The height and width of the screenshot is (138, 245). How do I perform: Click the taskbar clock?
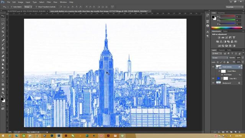238,136
